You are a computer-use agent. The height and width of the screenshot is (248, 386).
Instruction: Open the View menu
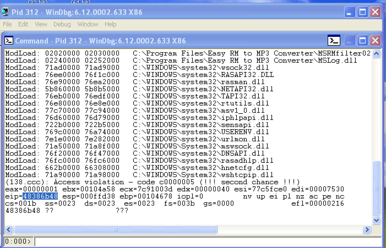click(41, 24)
